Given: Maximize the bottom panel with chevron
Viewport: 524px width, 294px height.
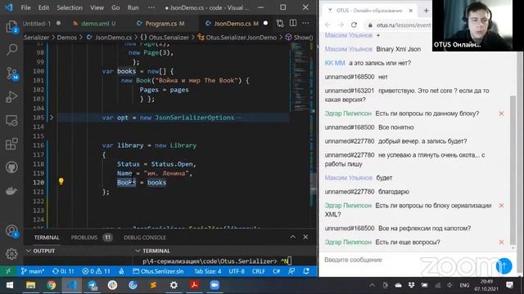Looking at the screenshot, I should pos(293,237).
